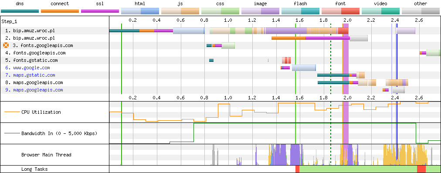The width and height of the screenshot is (441, 173).
Task: Click the 0.2 tick on lower time axis
Action: tap(133, 98)
